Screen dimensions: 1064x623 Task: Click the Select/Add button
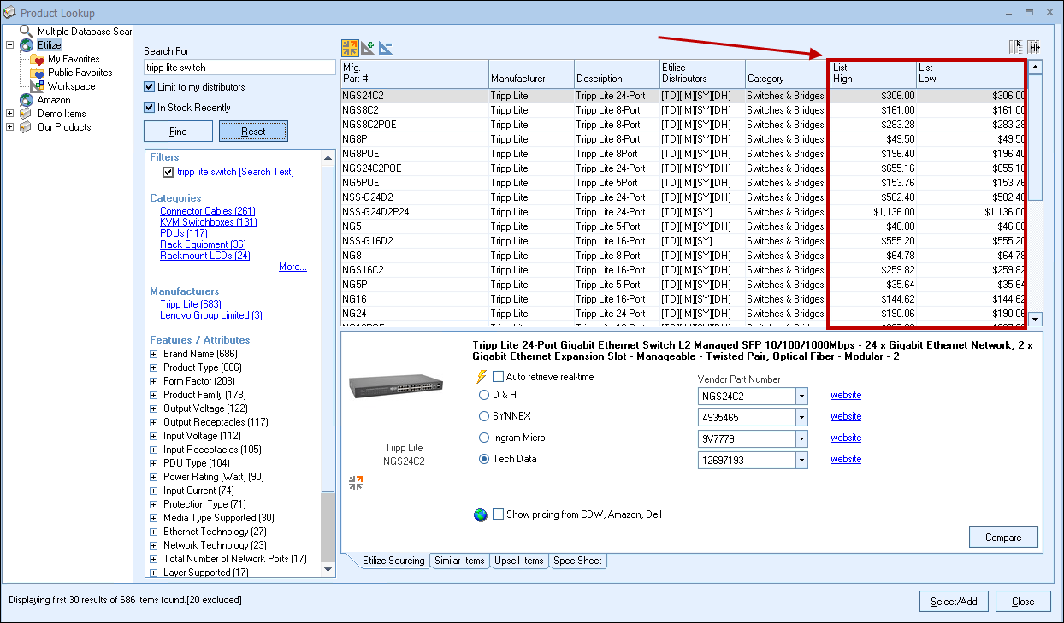click(954, 601)
